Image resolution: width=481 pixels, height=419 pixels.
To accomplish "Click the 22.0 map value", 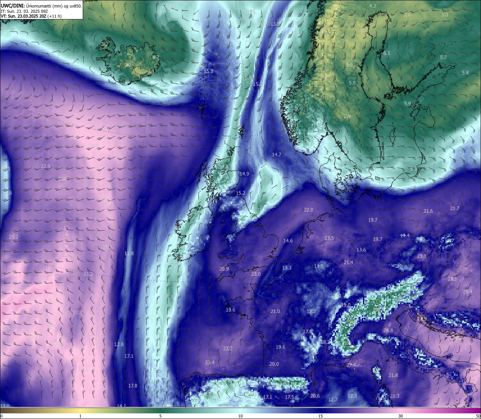I will click(309, 210).
